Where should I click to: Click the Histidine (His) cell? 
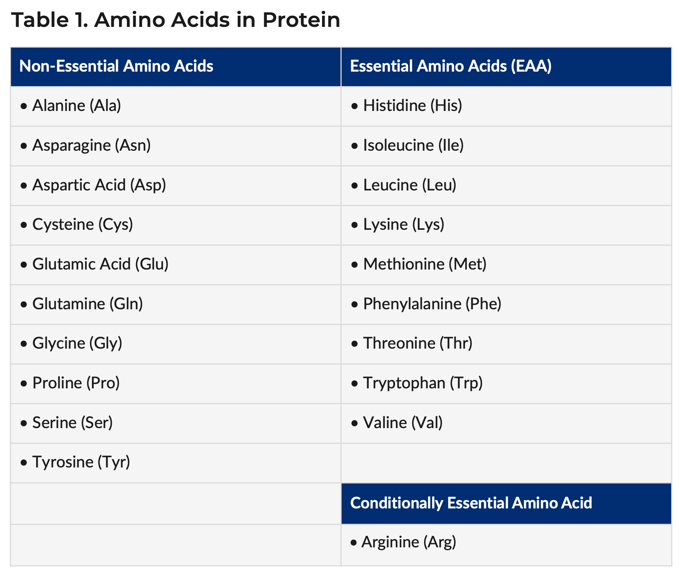click(412, 106)
